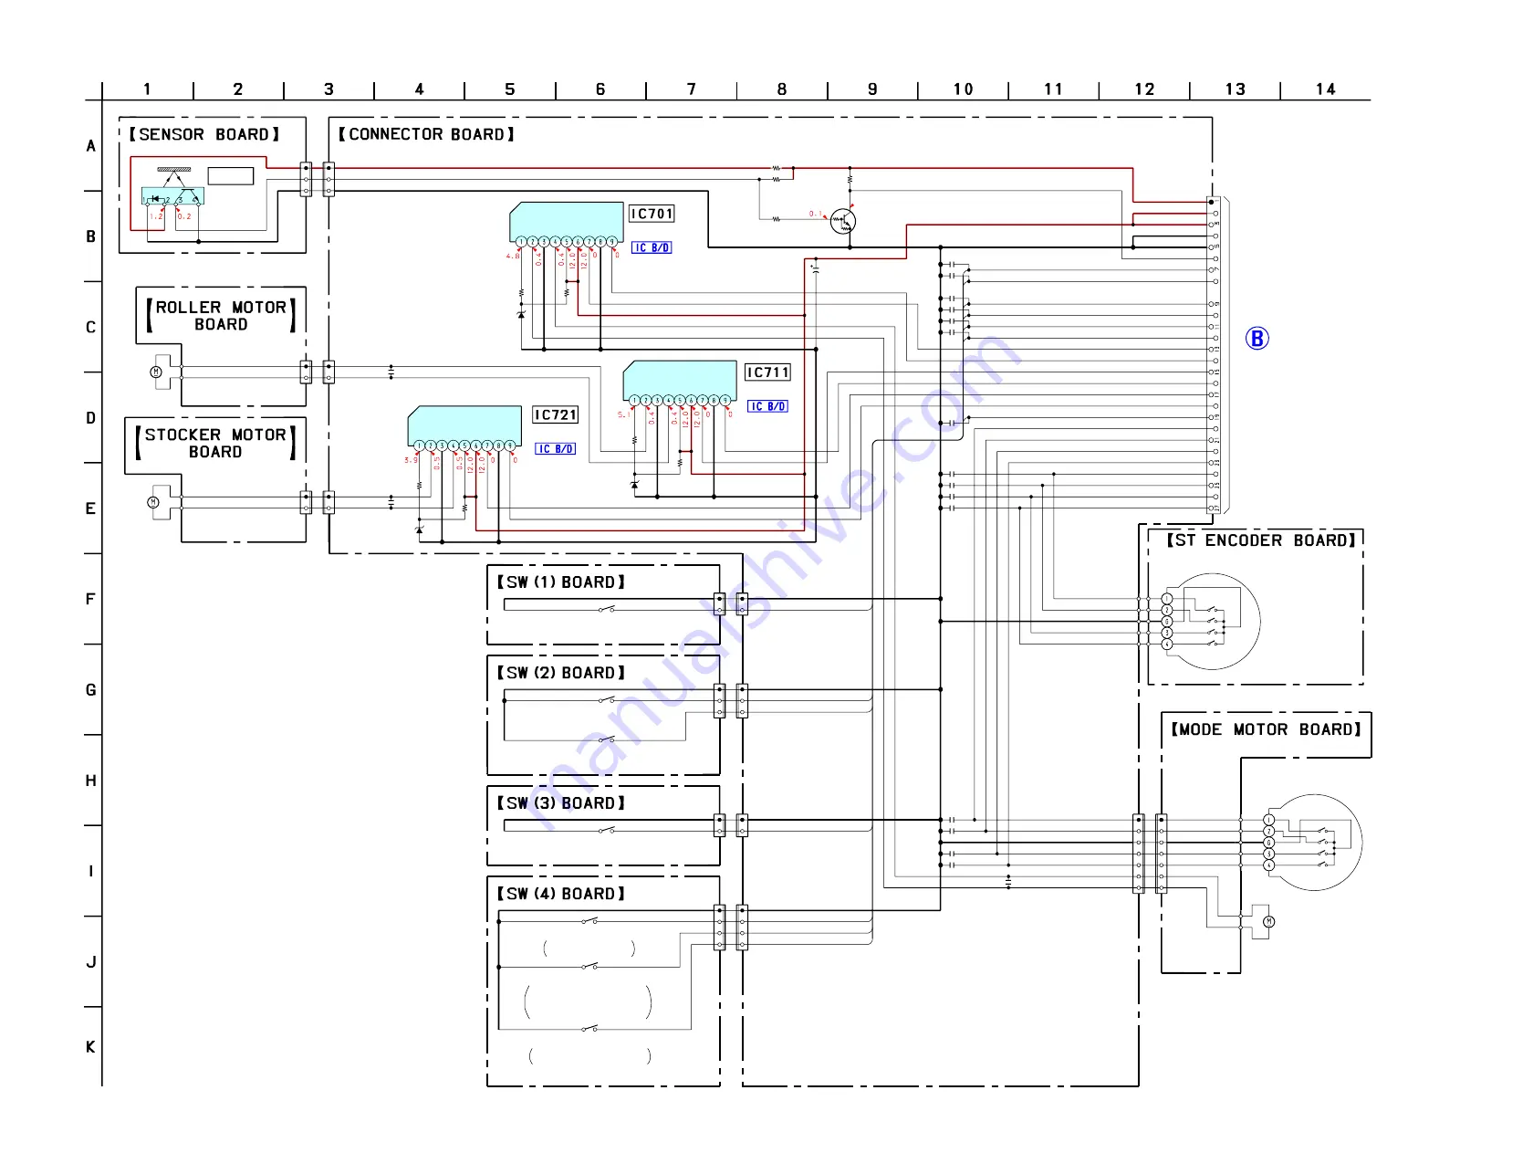This screenshot has height=1153, width=1533.
Task: Select the IC701 label
Action: [652, 214]
